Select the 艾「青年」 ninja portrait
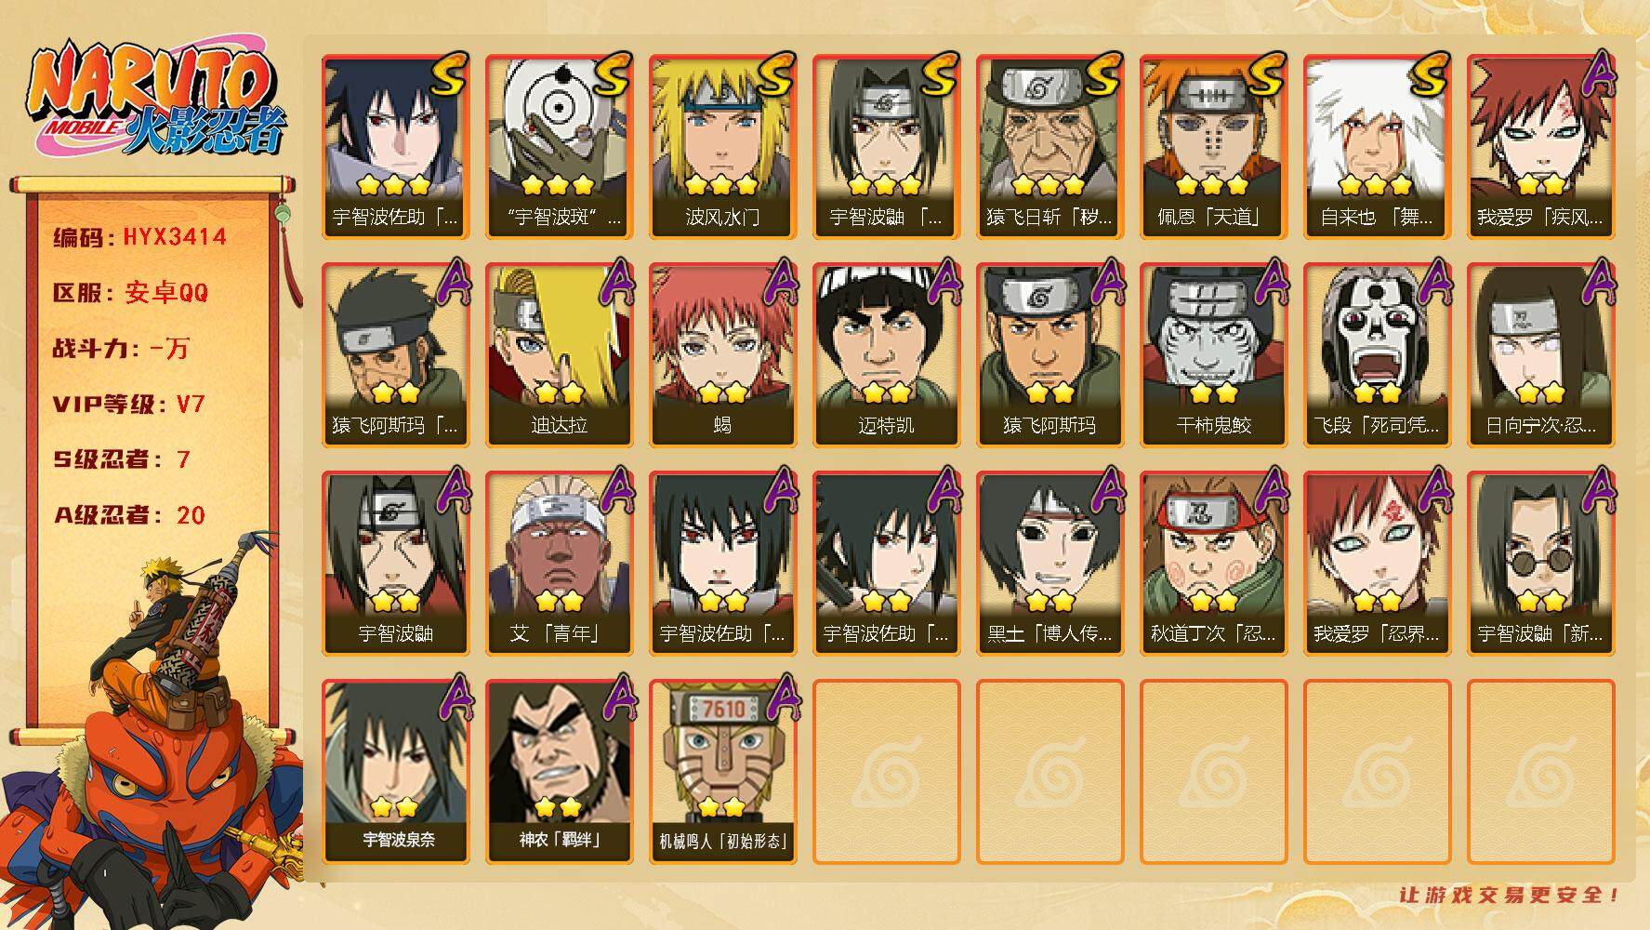This screenshot has width=1650, height=930. [559, 564]
